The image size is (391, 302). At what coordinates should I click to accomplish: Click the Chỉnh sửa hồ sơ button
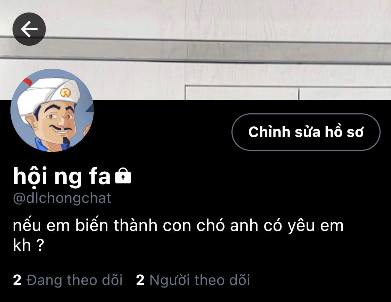click(x=306, y=132)
